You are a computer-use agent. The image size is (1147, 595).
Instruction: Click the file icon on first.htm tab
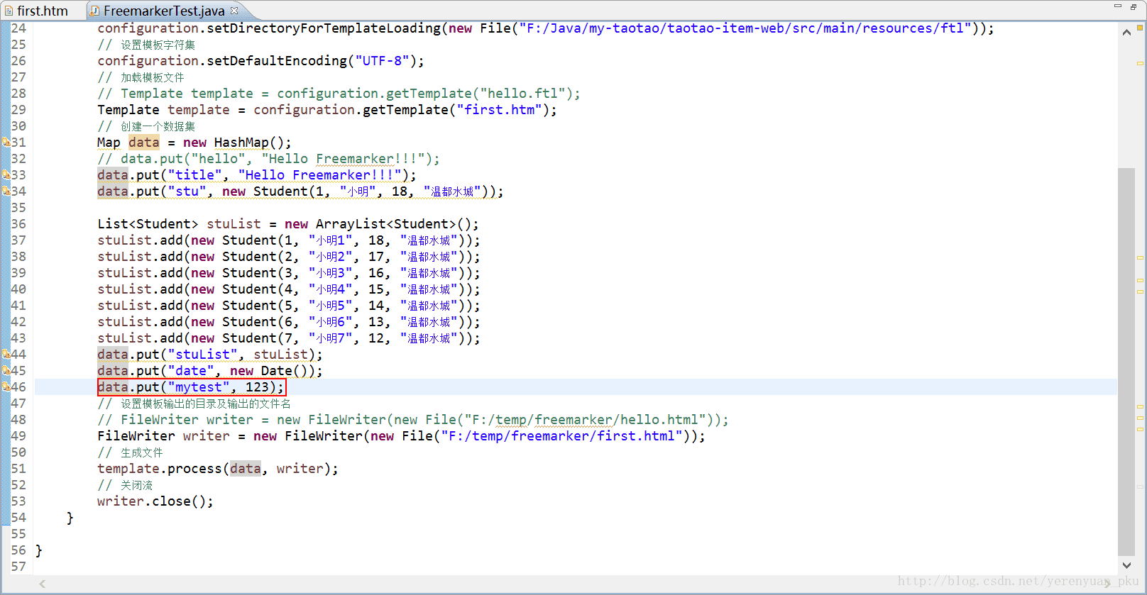click(x=9, y=11)
